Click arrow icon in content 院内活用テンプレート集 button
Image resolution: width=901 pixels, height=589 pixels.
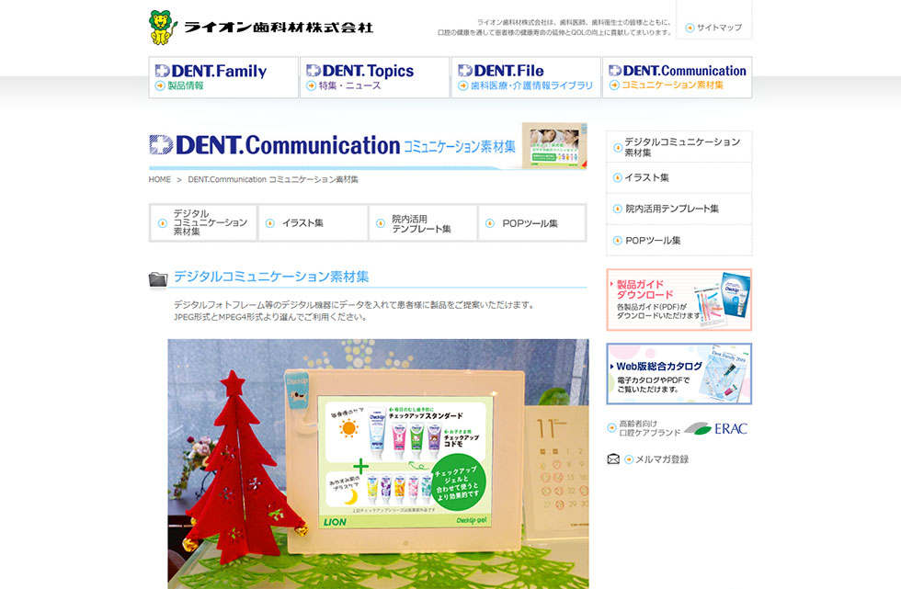click(381, 223)
